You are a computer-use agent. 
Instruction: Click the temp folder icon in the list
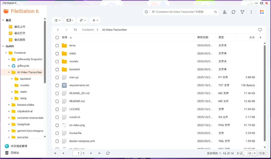point(64,45)
